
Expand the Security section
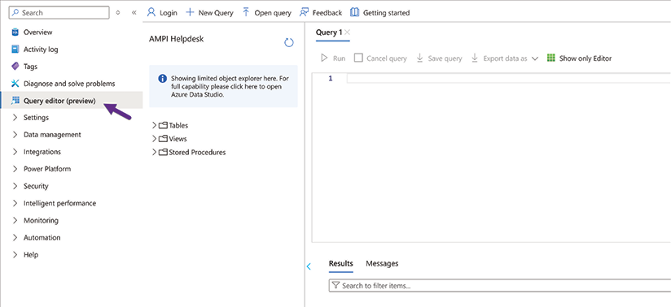(x=15, y=186)
